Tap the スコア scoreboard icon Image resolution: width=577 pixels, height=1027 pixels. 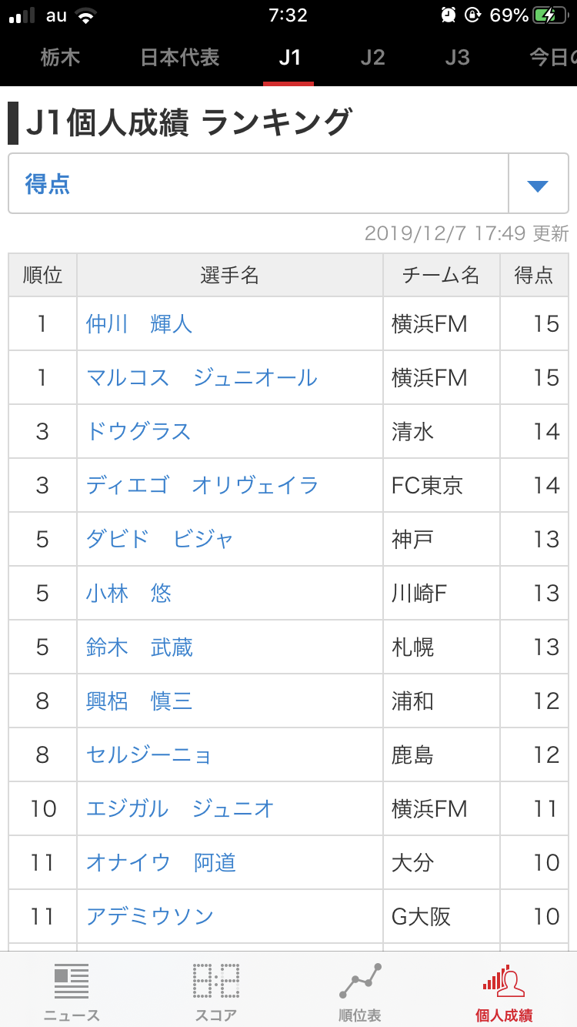point(215,982)
